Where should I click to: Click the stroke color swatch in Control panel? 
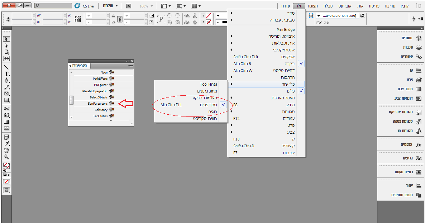pos(208,22)
